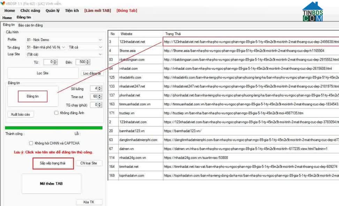Screen dimensions: 339x206
Task: Click the 123nhadatviet.net website cell
Action: [141, 42]
